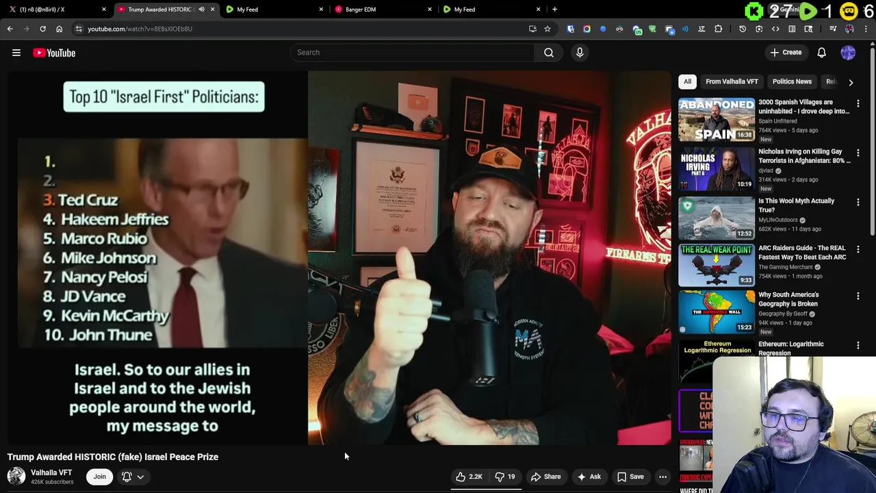This screenshot has height=493, width=876.
Task: Open Valhalla VFT channel name link
Action: (51, 472)
